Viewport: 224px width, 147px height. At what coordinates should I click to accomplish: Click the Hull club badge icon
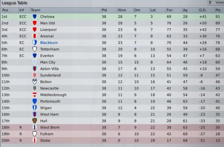click(35, 121)
